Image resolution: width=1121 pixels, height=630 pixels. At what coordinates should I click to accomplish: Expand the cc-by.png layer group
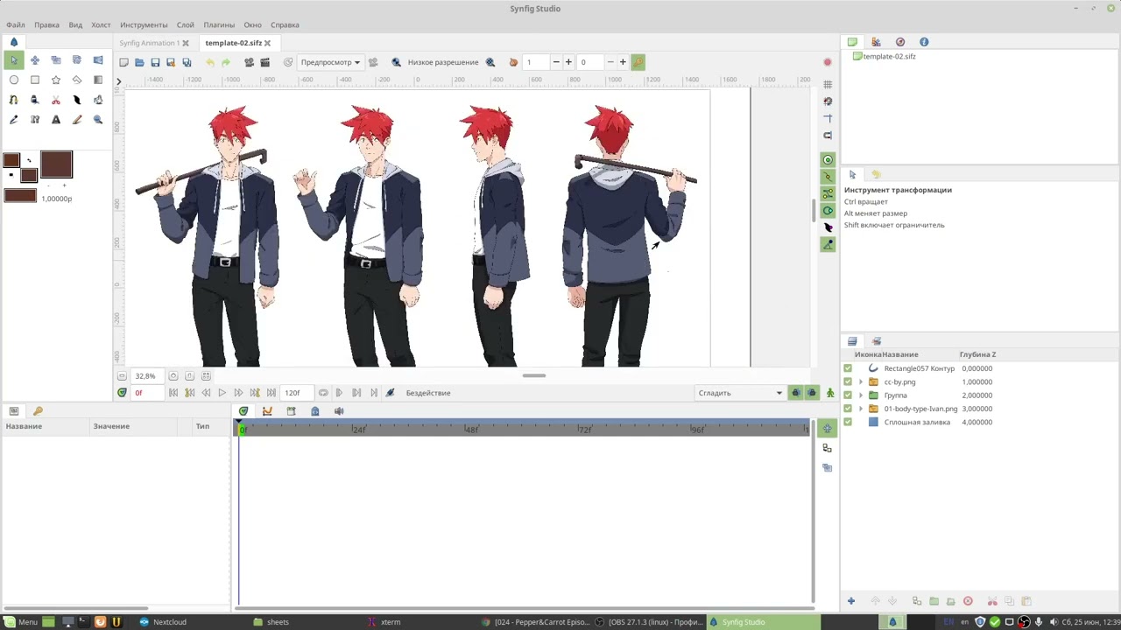pos(861,381)
